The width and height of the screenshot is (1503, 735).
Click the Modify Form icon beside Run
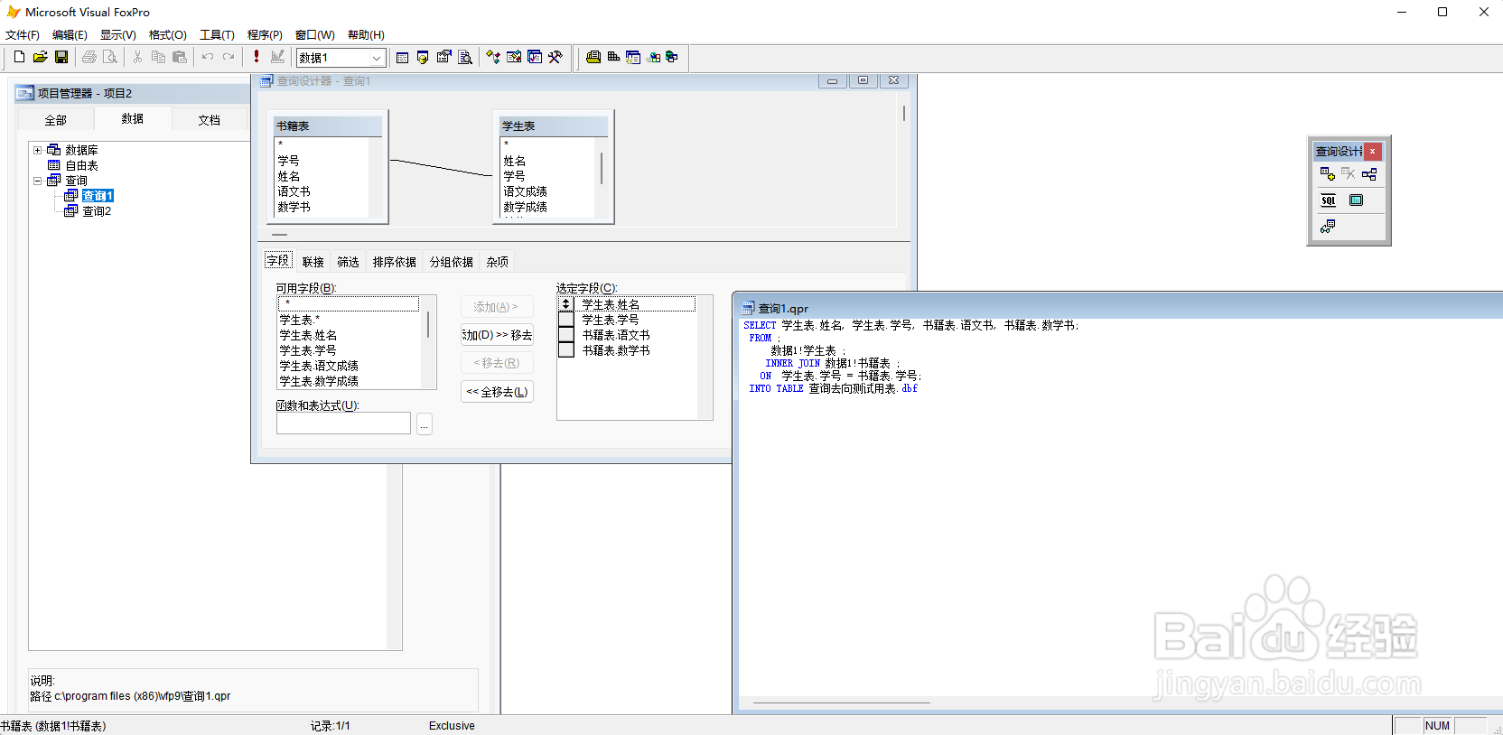pyautogui.click(x=277, y=57)
